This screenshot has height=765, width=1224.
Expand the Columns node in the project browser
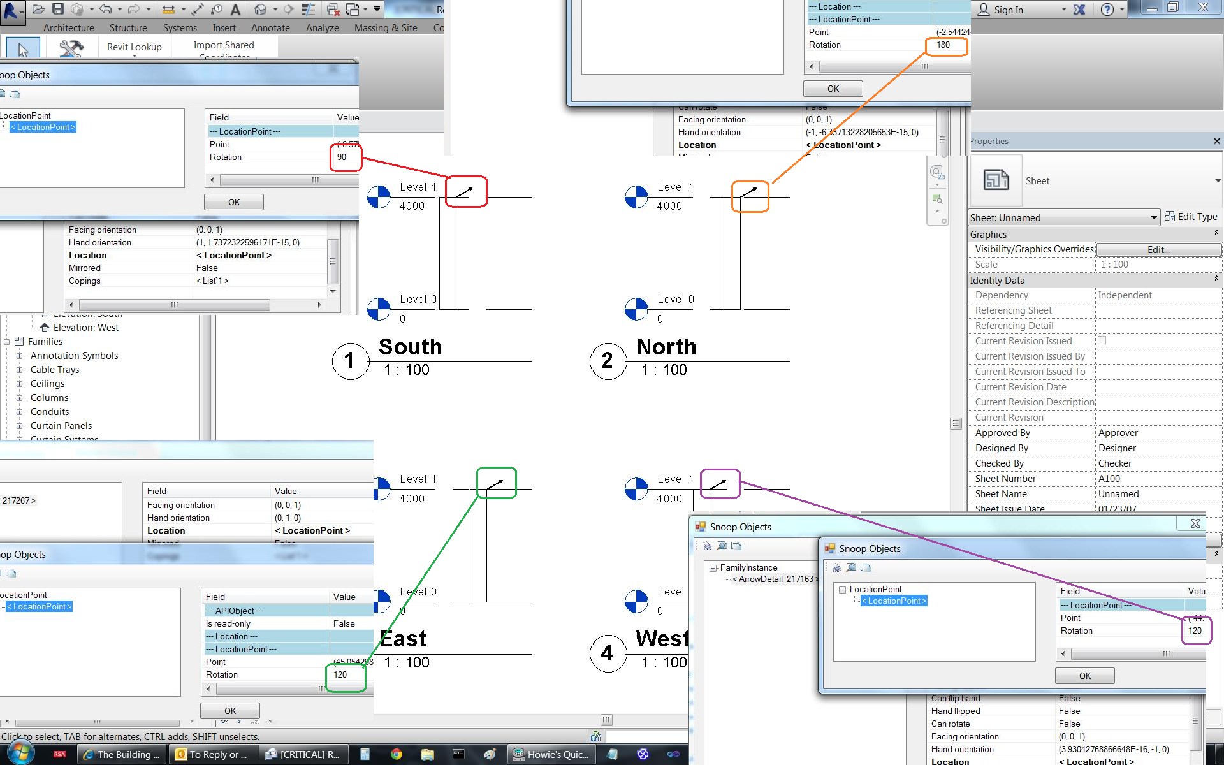coord(21,397)
